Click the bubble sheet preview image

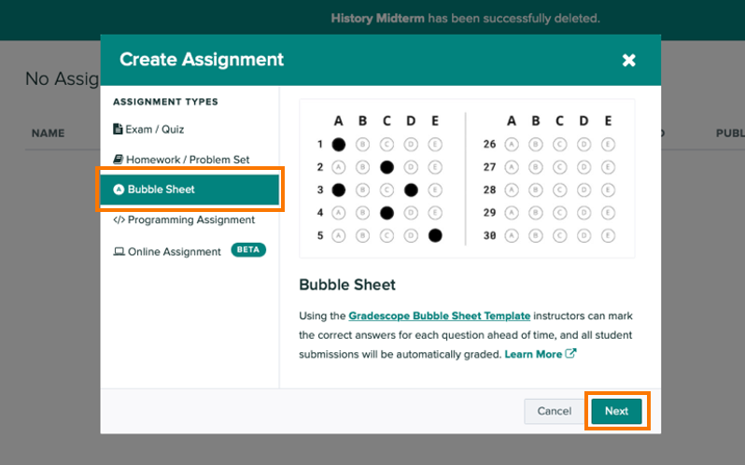click(x=467, y=178)
